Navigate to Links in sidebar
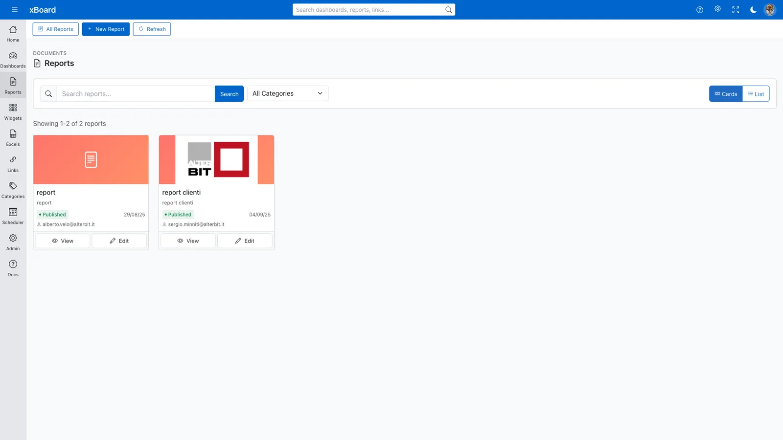This screenshot has width=783, height=440. [x=13, y=164]
